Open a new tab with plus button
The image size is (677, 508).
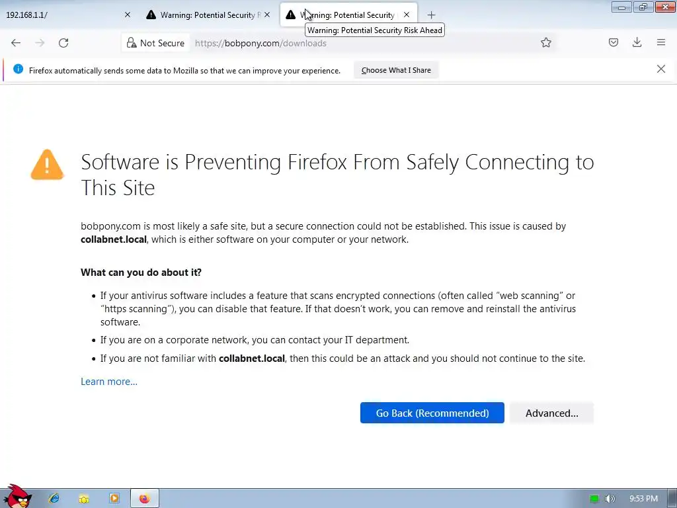[431, 15]
